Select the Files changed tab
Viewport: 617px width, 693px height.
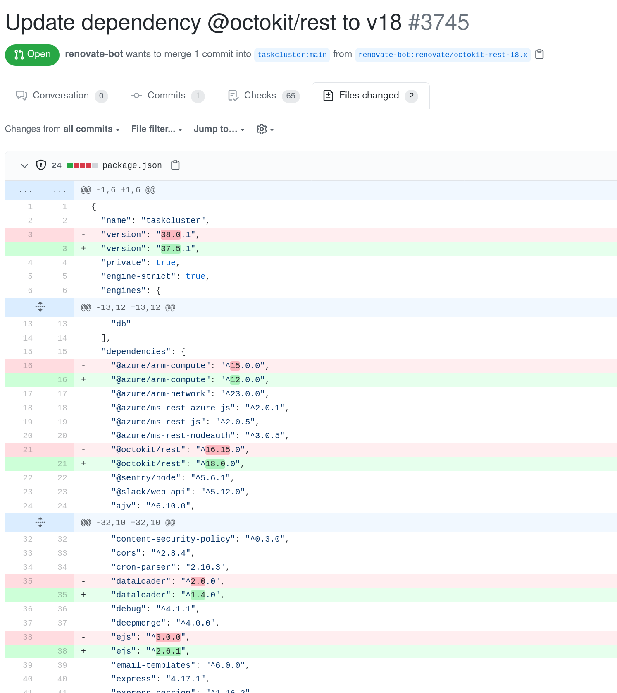pyautogui.click(x=370, y=96)
